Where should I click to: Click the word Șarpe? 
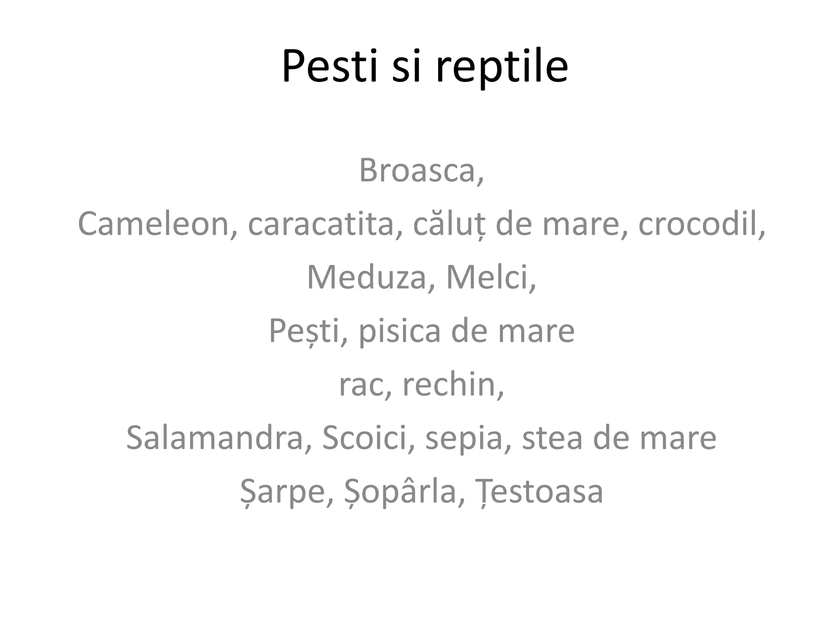[282, 493]
